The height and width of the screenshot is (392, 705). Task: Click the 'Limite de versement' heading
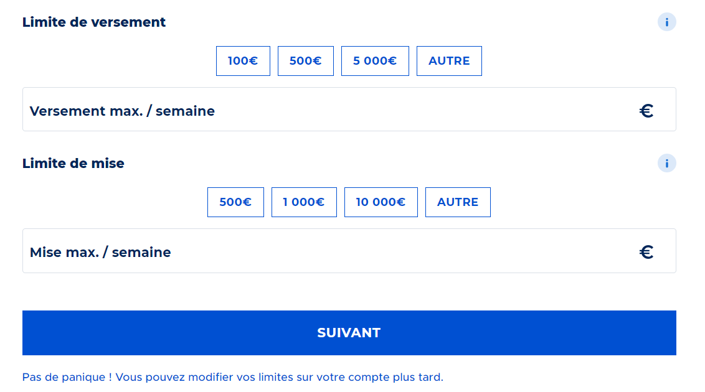click(94, 22)
